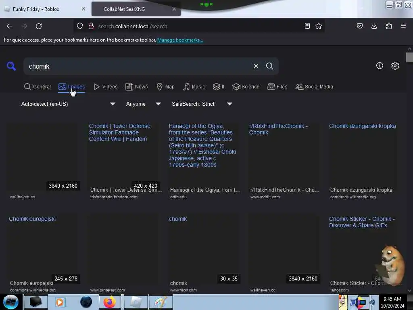Open the Anytime time range dropdown

[x=144, y=104]
